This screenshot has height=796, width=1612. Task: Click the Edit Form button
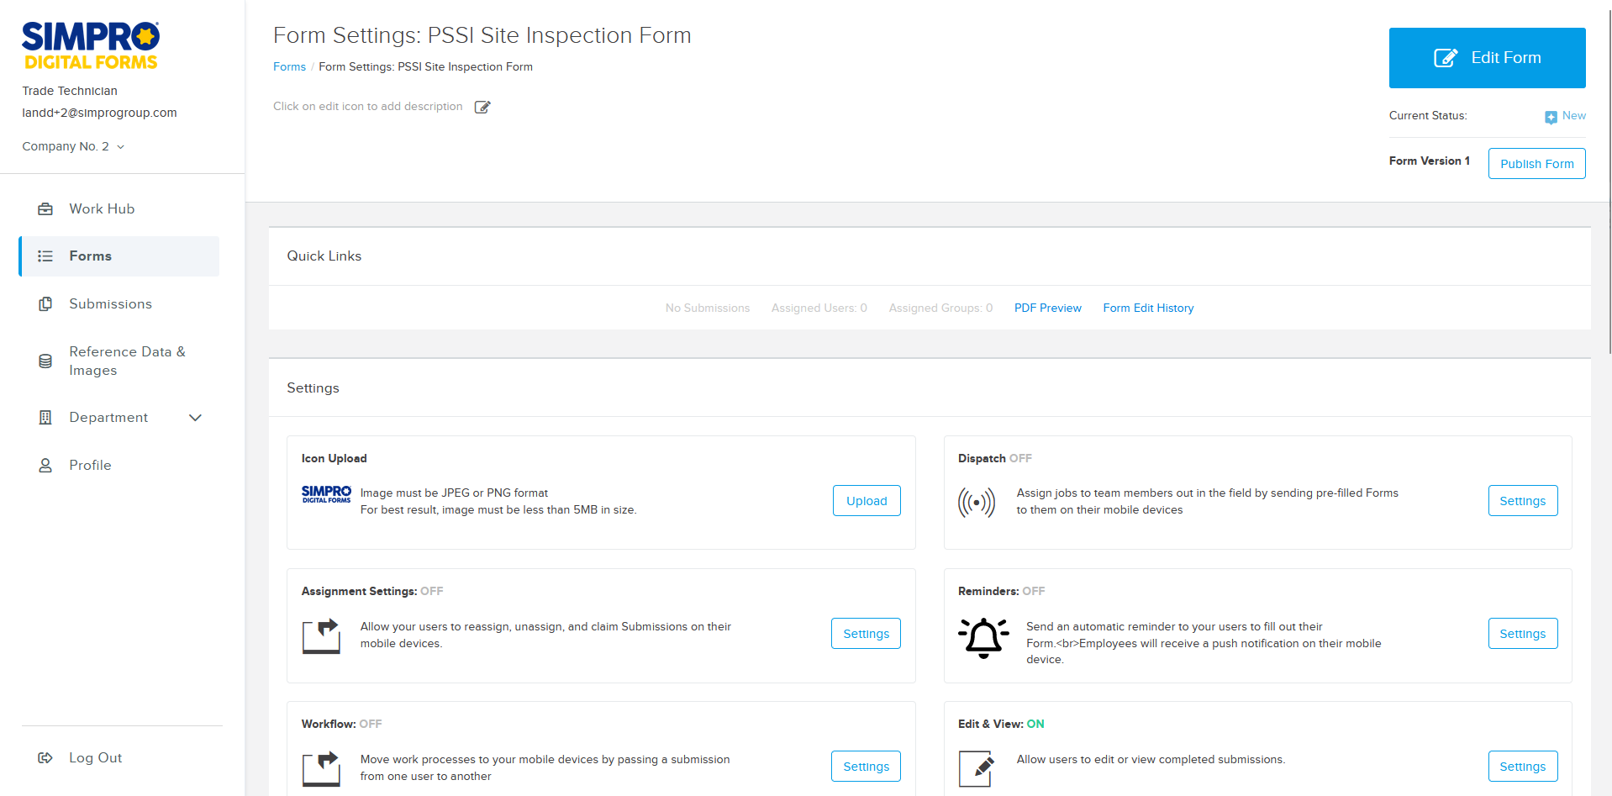point(1487,57)
